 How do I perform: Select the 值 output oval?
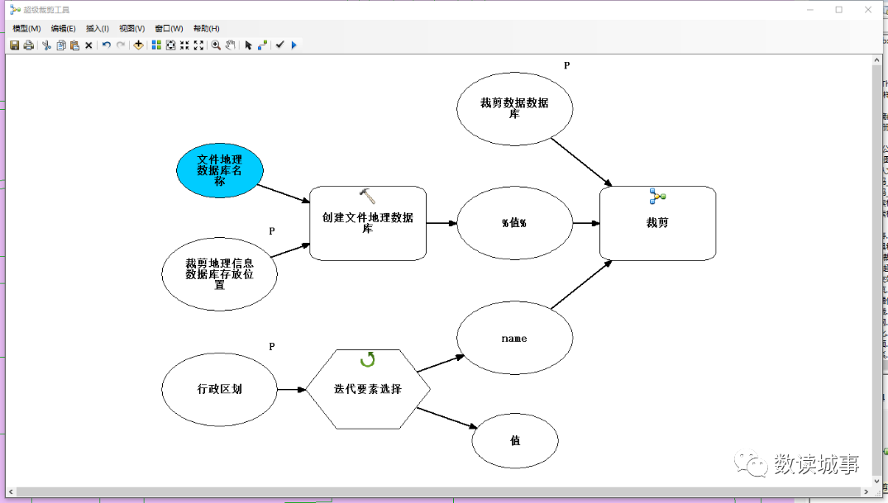[515, 441]
